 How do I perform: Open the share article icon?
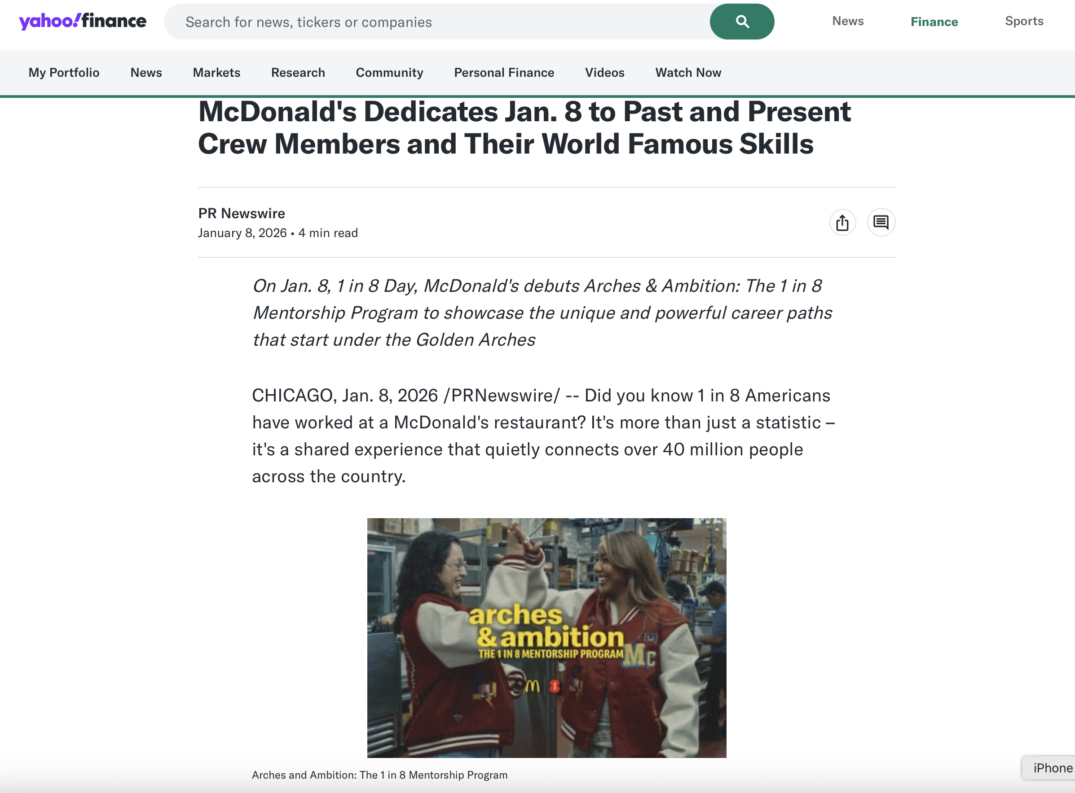tap(842, 223)
